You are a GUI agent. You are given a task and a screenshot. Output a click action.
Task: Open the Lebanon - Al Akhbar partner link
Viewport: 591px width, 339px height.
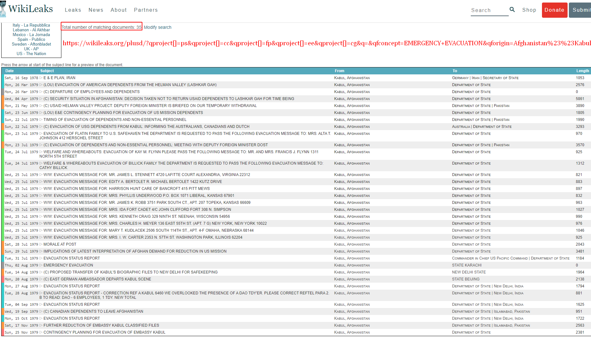31,30
